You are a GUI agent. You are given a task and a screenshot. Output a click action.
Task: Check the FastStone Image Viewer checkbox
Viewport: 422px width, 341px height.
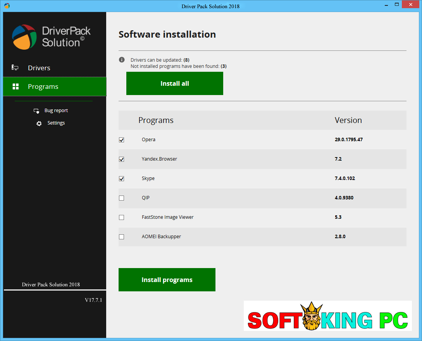click(x=122, y=217)
